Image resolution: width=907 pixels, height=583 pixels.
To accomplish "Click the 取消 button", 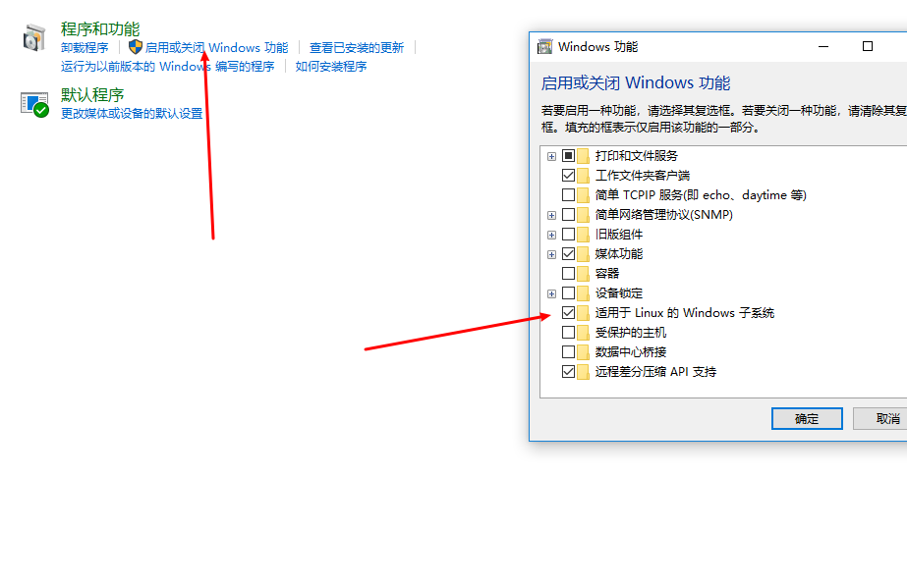I will click(x=879, y=419).
